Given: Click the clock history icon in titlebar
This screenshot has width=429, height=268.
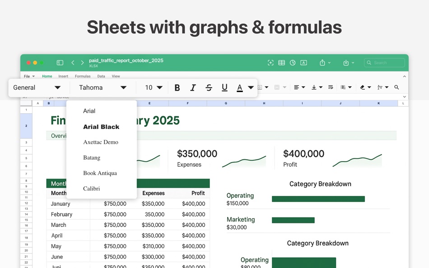Looking at the screenshot, I should pos(292,63).
